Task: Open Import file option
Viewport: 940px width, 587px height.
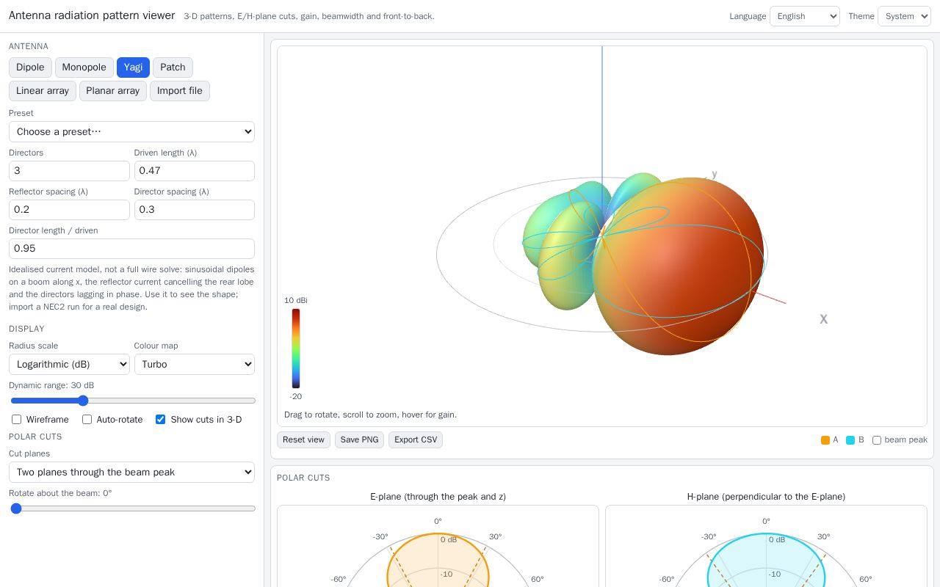Action: coord(180,91)
